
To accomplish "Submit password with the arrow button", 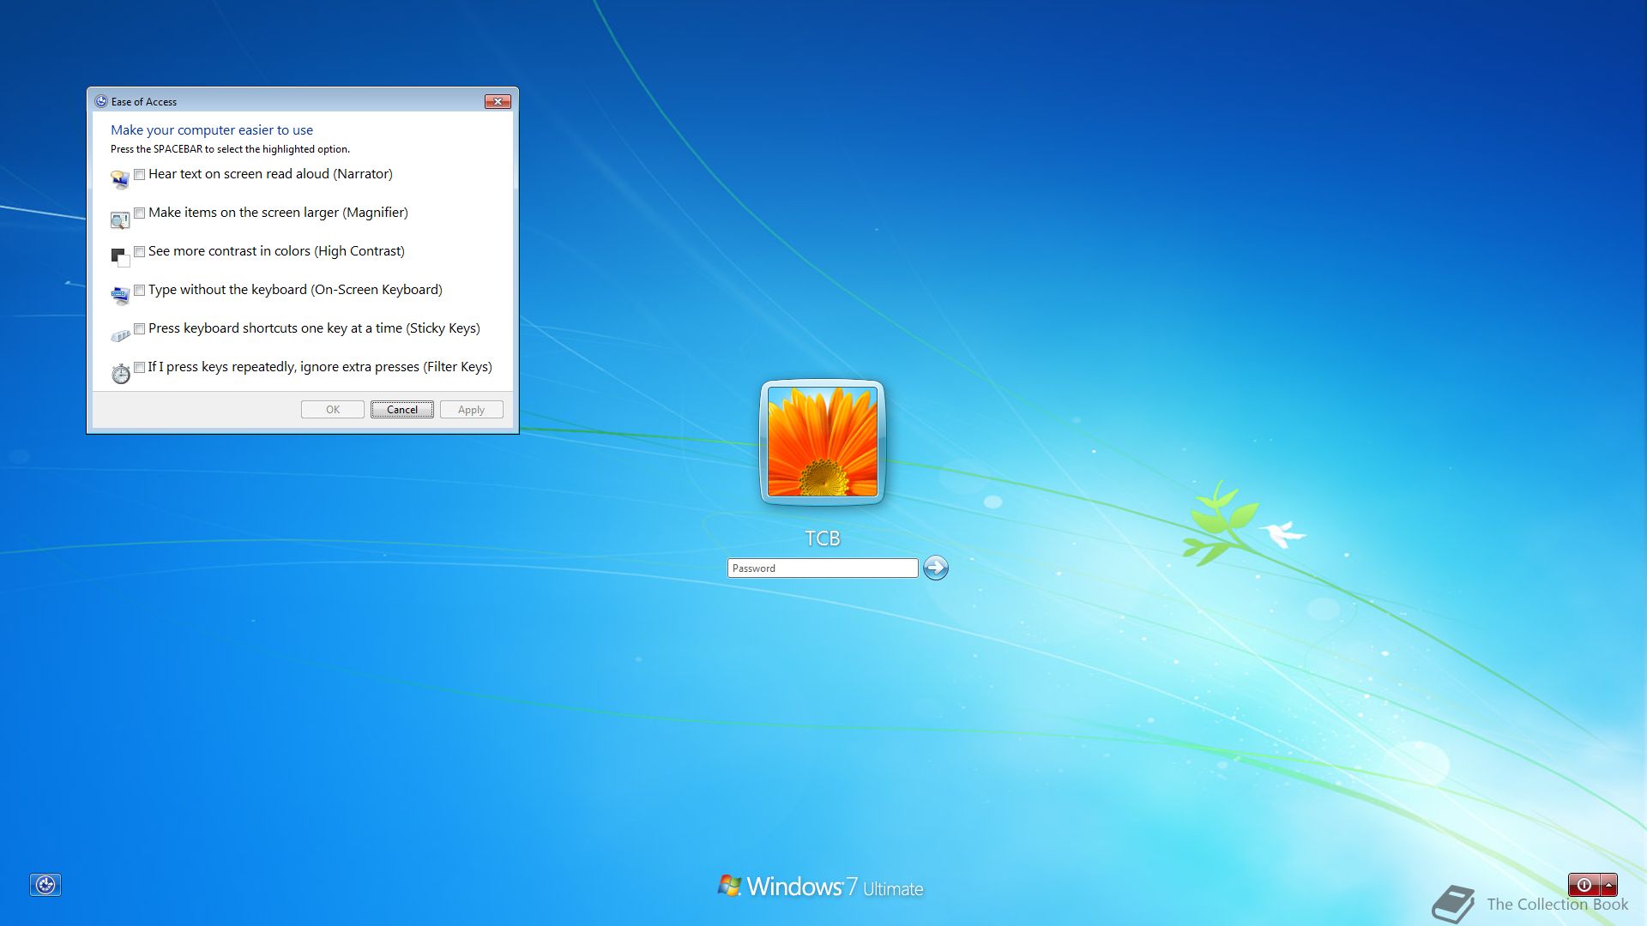I will coord(936,568).
